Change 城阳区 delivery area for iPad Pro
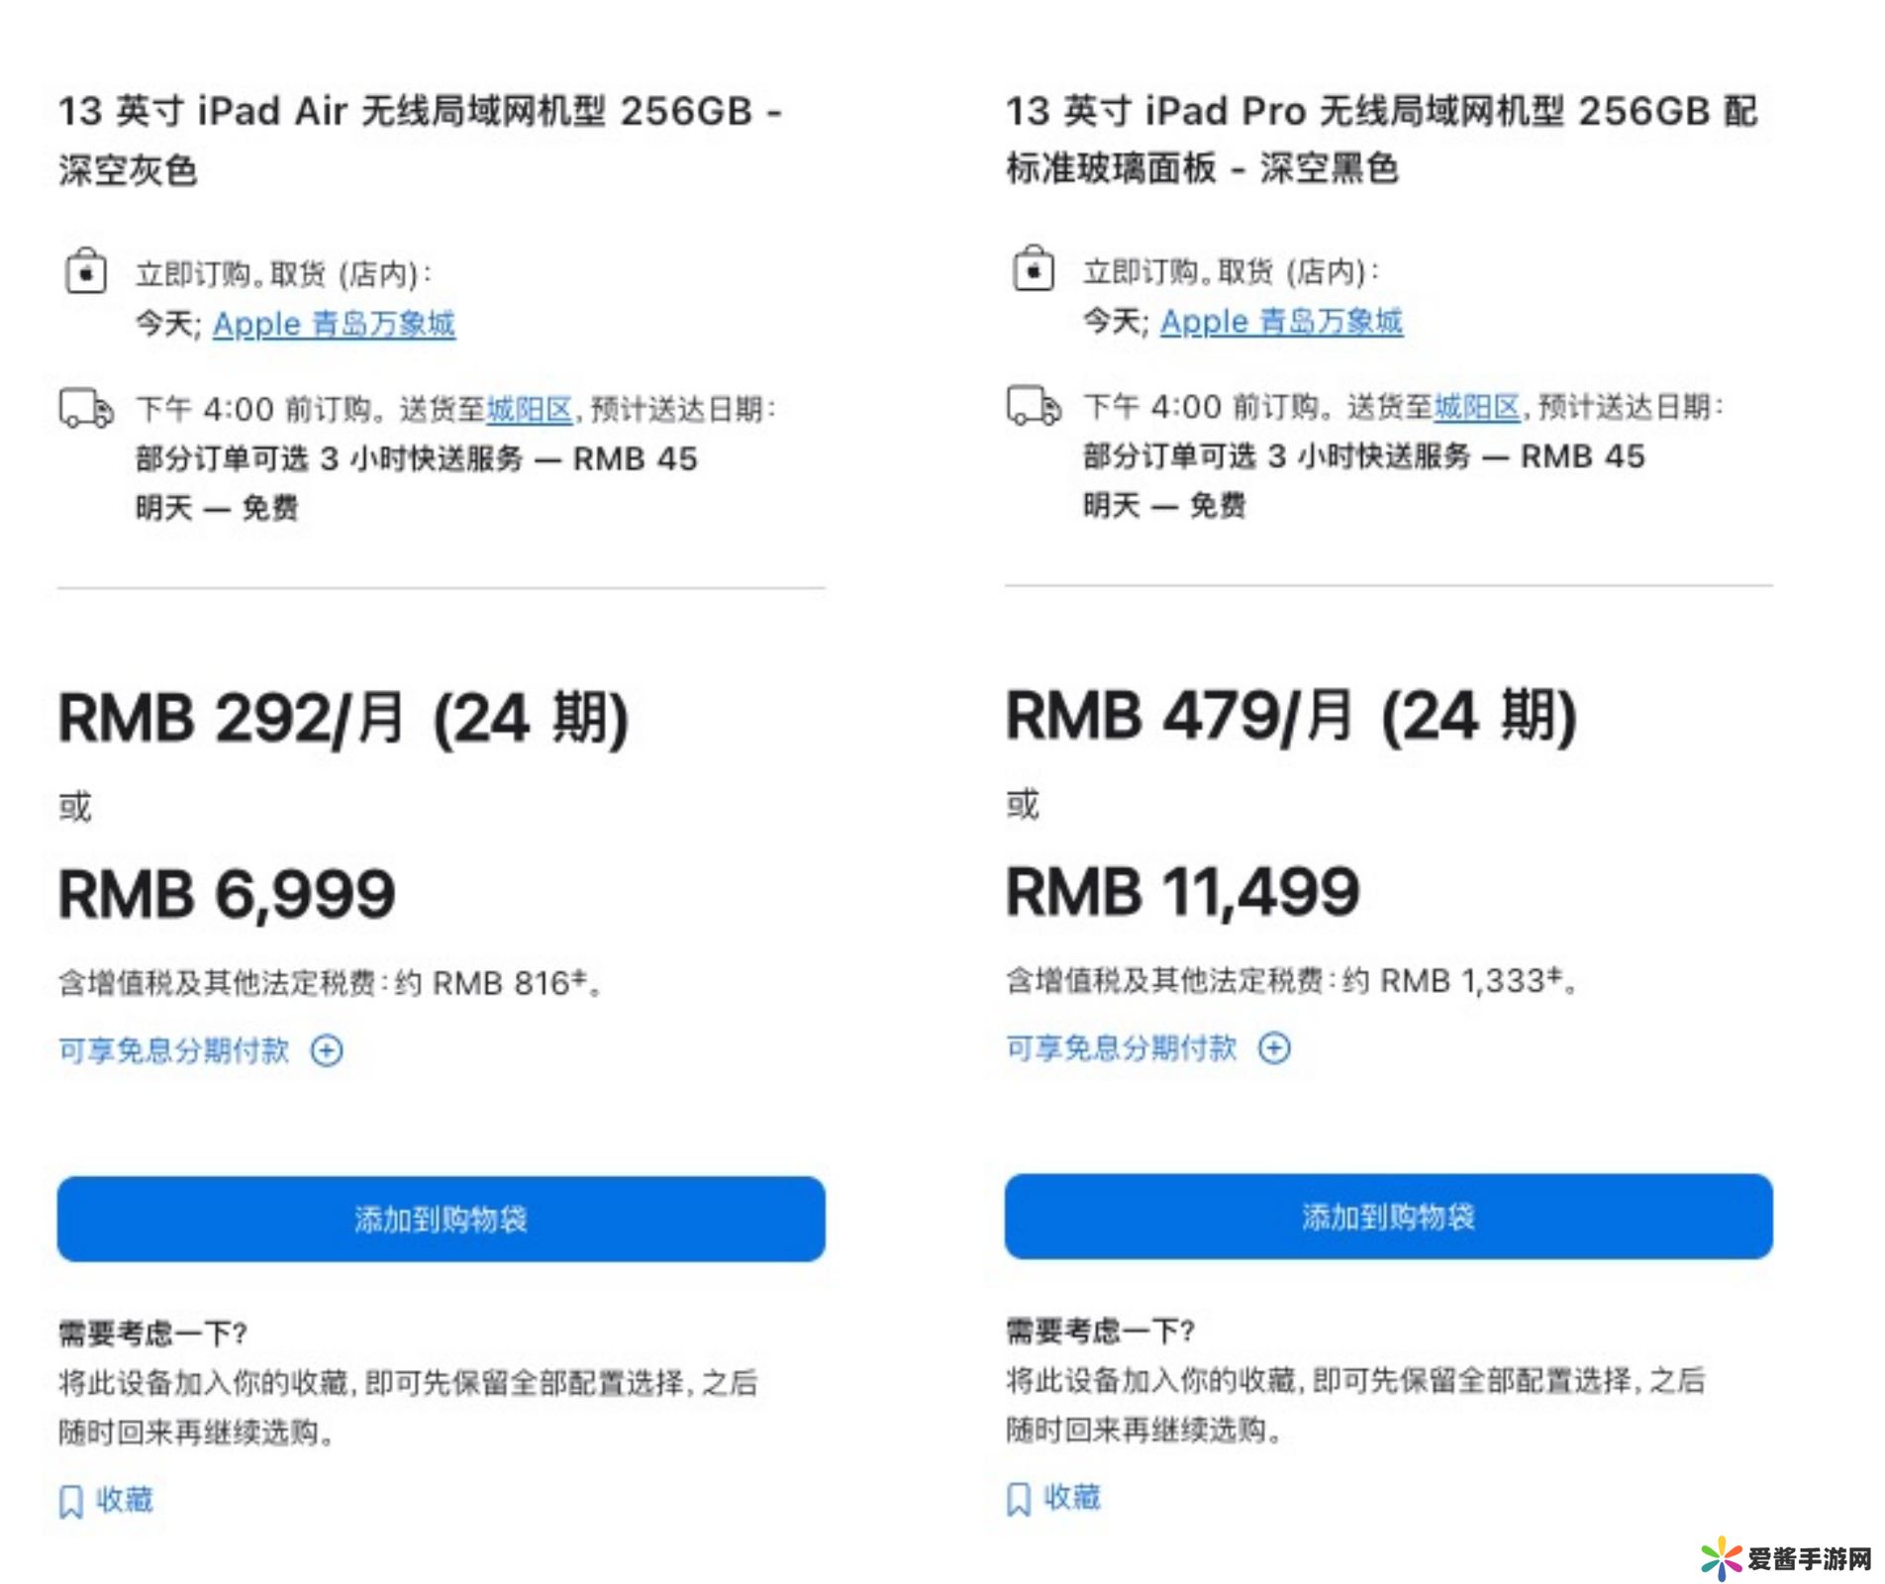This screenshot has width=1885, height=1584. pos(1477,407)
